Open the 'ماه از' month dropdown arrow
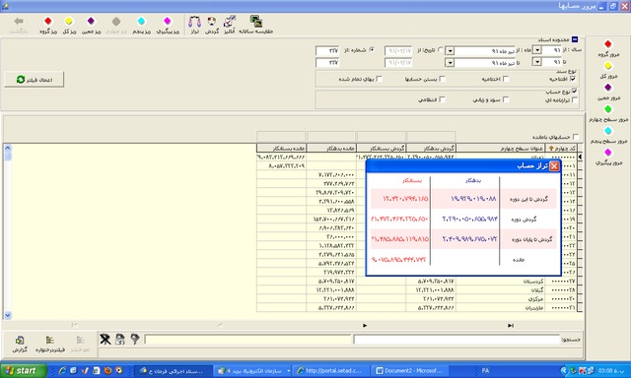This screenshot has width=631, height=378. [x=451, y=51]
